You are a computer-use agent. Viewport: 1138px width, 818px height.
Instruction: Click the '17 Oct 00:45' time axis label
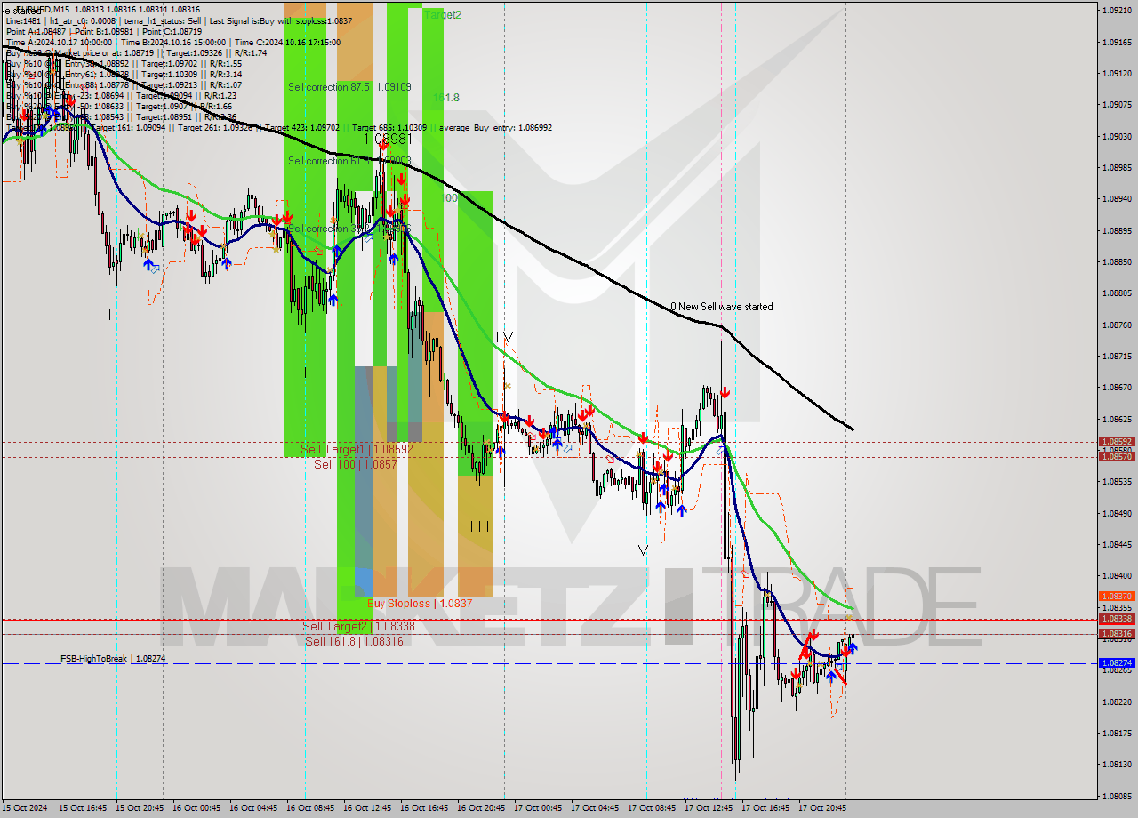click(x=538, y=808)
